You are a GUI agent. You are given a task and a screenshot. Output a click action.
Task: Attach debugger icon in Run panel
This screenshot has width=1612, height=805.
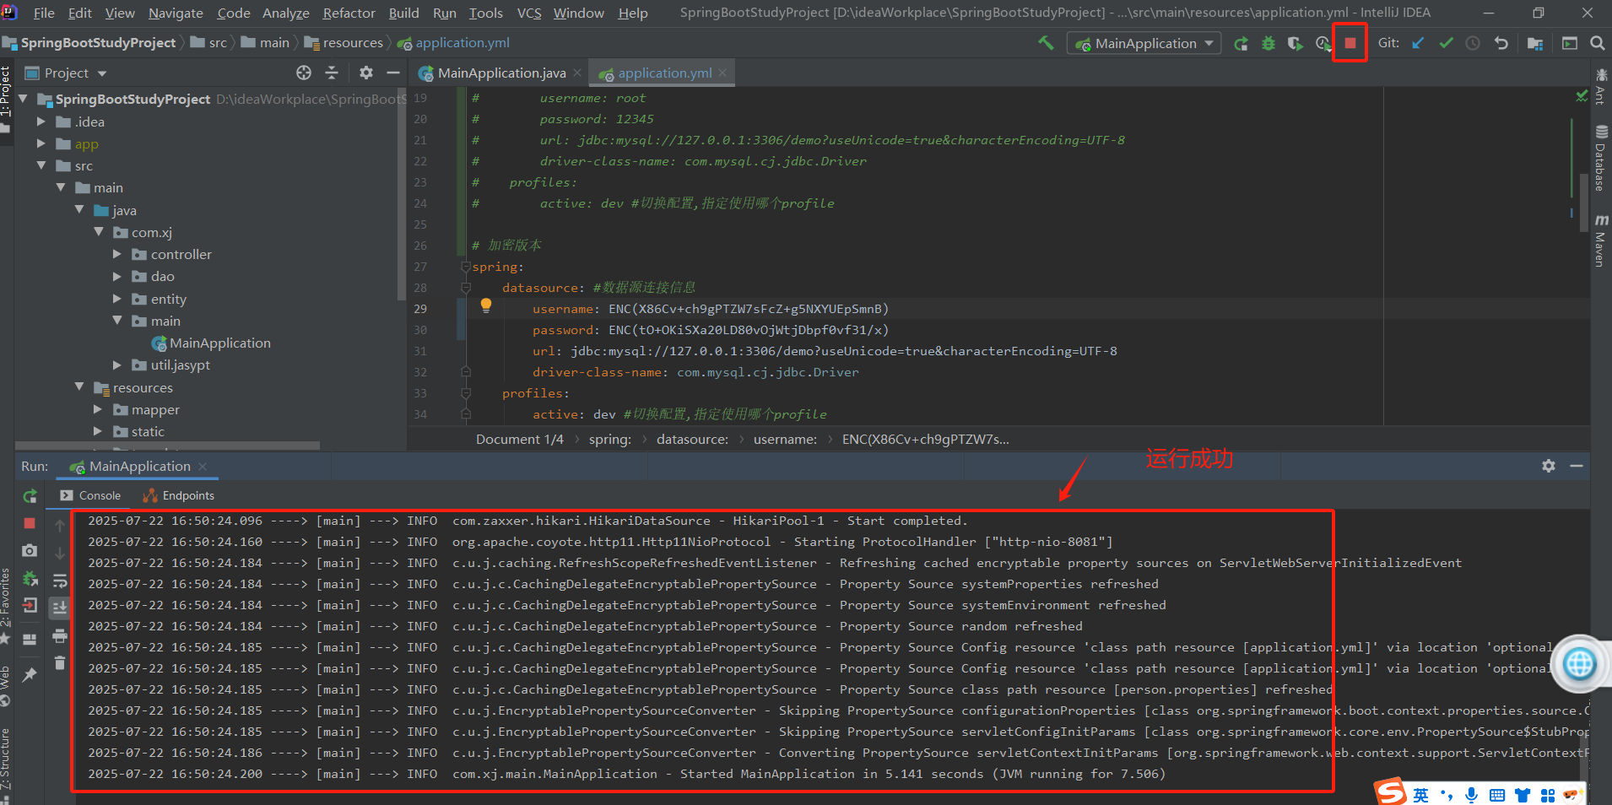coord(30,578)
